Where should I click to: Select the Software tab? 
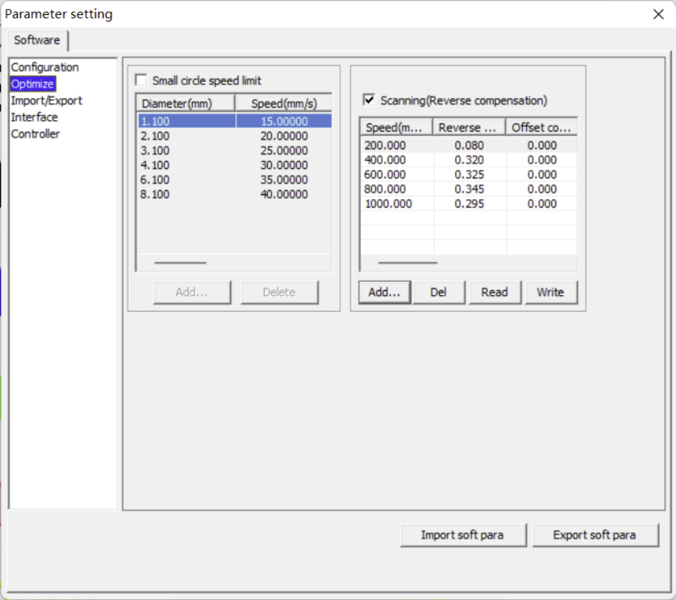pos(37,40)
